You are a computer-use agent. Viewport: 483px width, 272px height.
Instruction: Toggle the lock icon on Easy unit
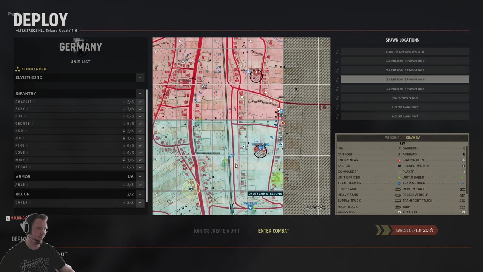pos(124,109)
